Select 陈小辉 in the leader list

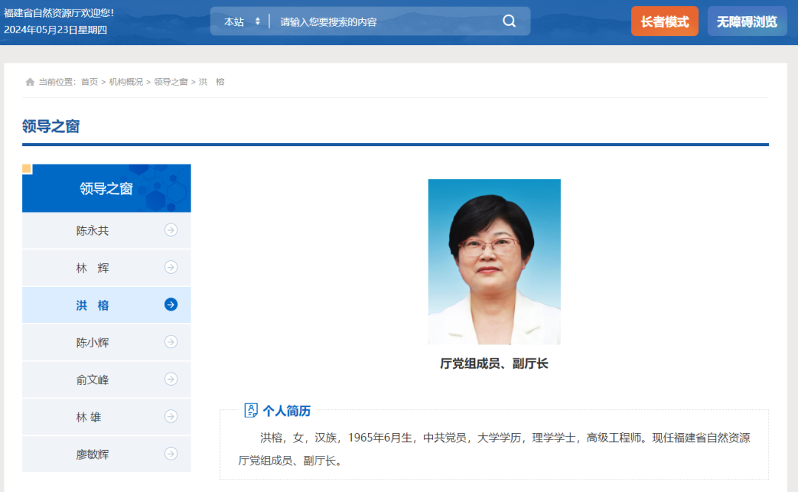[x=106, y=342]
